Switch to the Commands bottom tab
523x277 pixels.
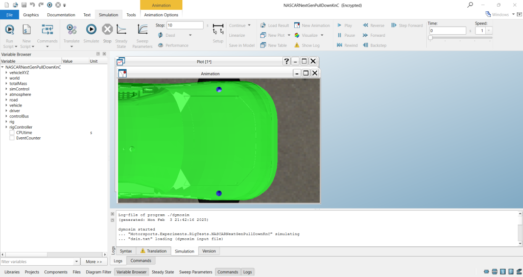(x=141, y=261)
